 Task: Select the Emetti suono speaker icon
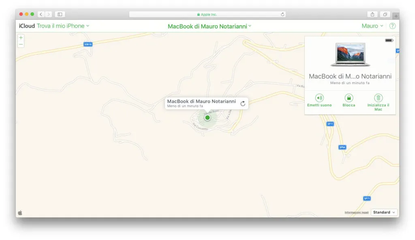point(320,98)
